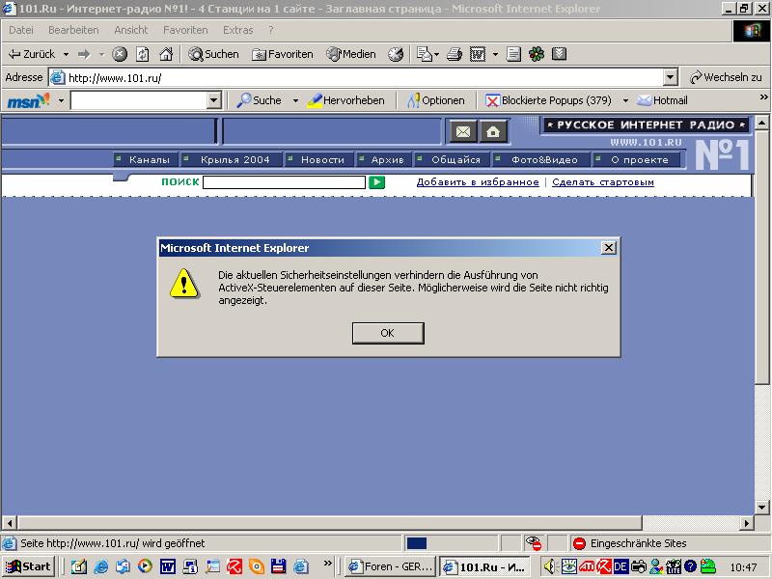
Task: Open the Favoriten menu
Action: pyautogui.click(x=185, y=30)
